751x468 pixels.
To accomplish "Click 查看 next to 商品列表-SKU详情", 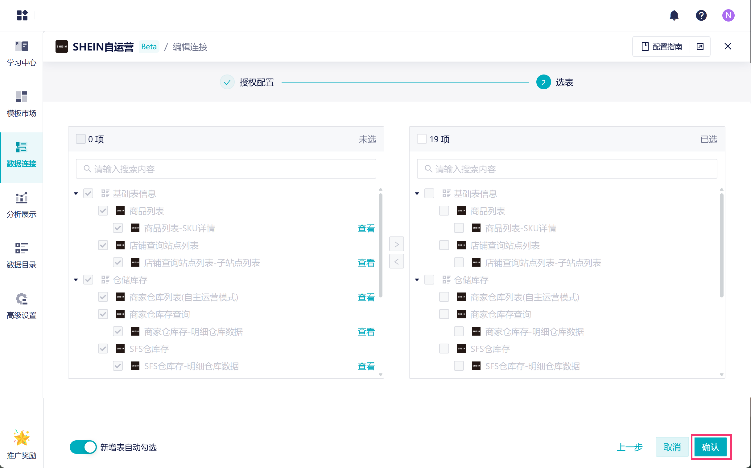I will [366, 228].
